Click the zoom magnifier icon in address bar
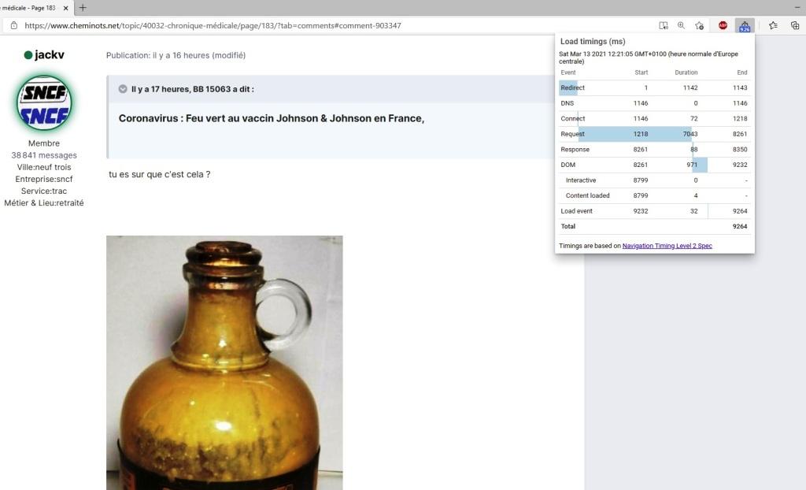This screenshot has height=490, width=806. [682, 25]
